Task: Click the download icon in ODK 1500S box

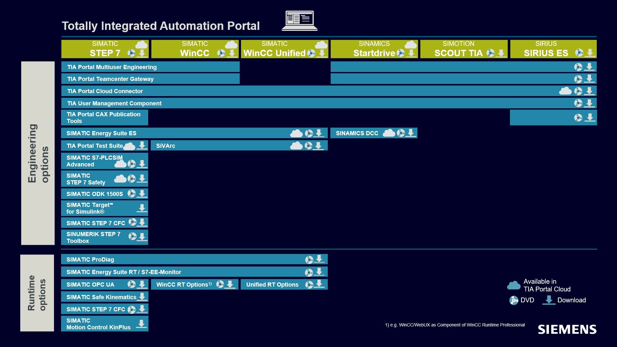Action: point(142,194)
